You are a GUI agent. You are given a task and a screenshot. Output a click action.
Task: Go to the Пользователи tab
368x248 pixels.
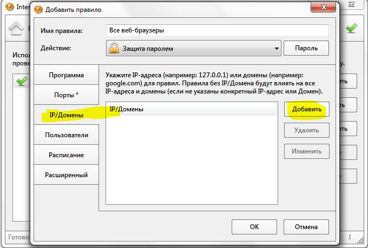pos(66,135)
